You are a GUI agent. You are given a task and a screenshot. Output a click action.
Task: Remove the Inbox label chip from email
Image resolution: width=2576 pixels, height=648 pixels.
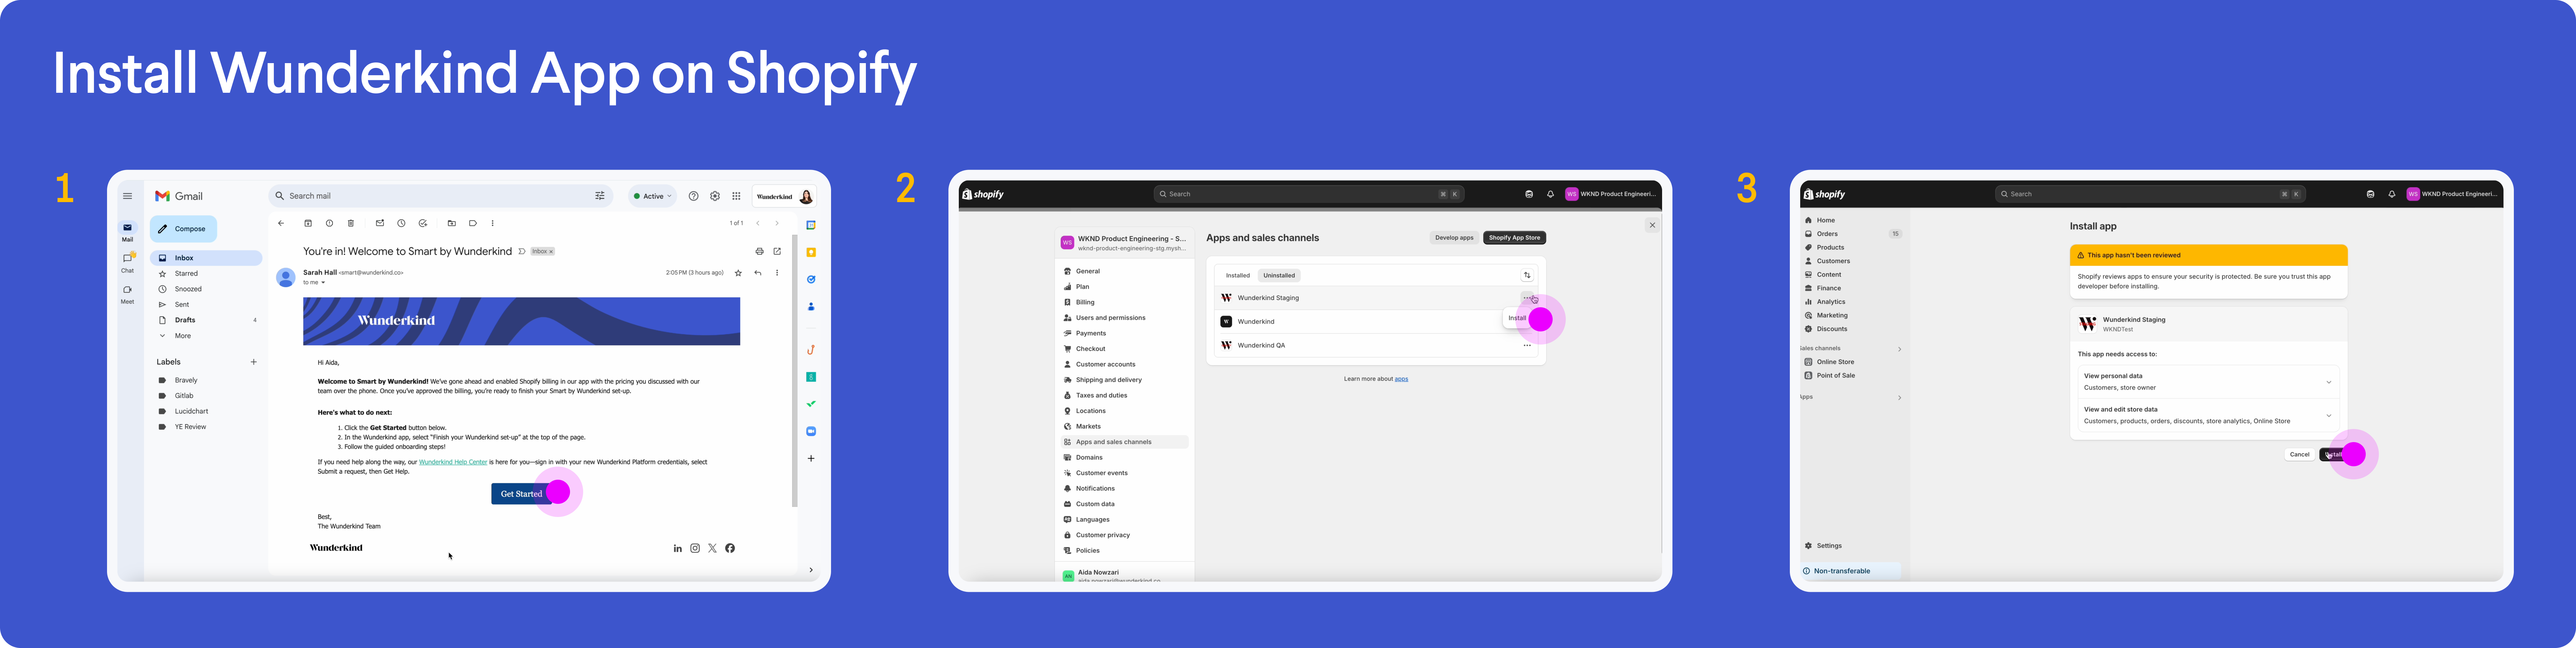tap(551, 252)
